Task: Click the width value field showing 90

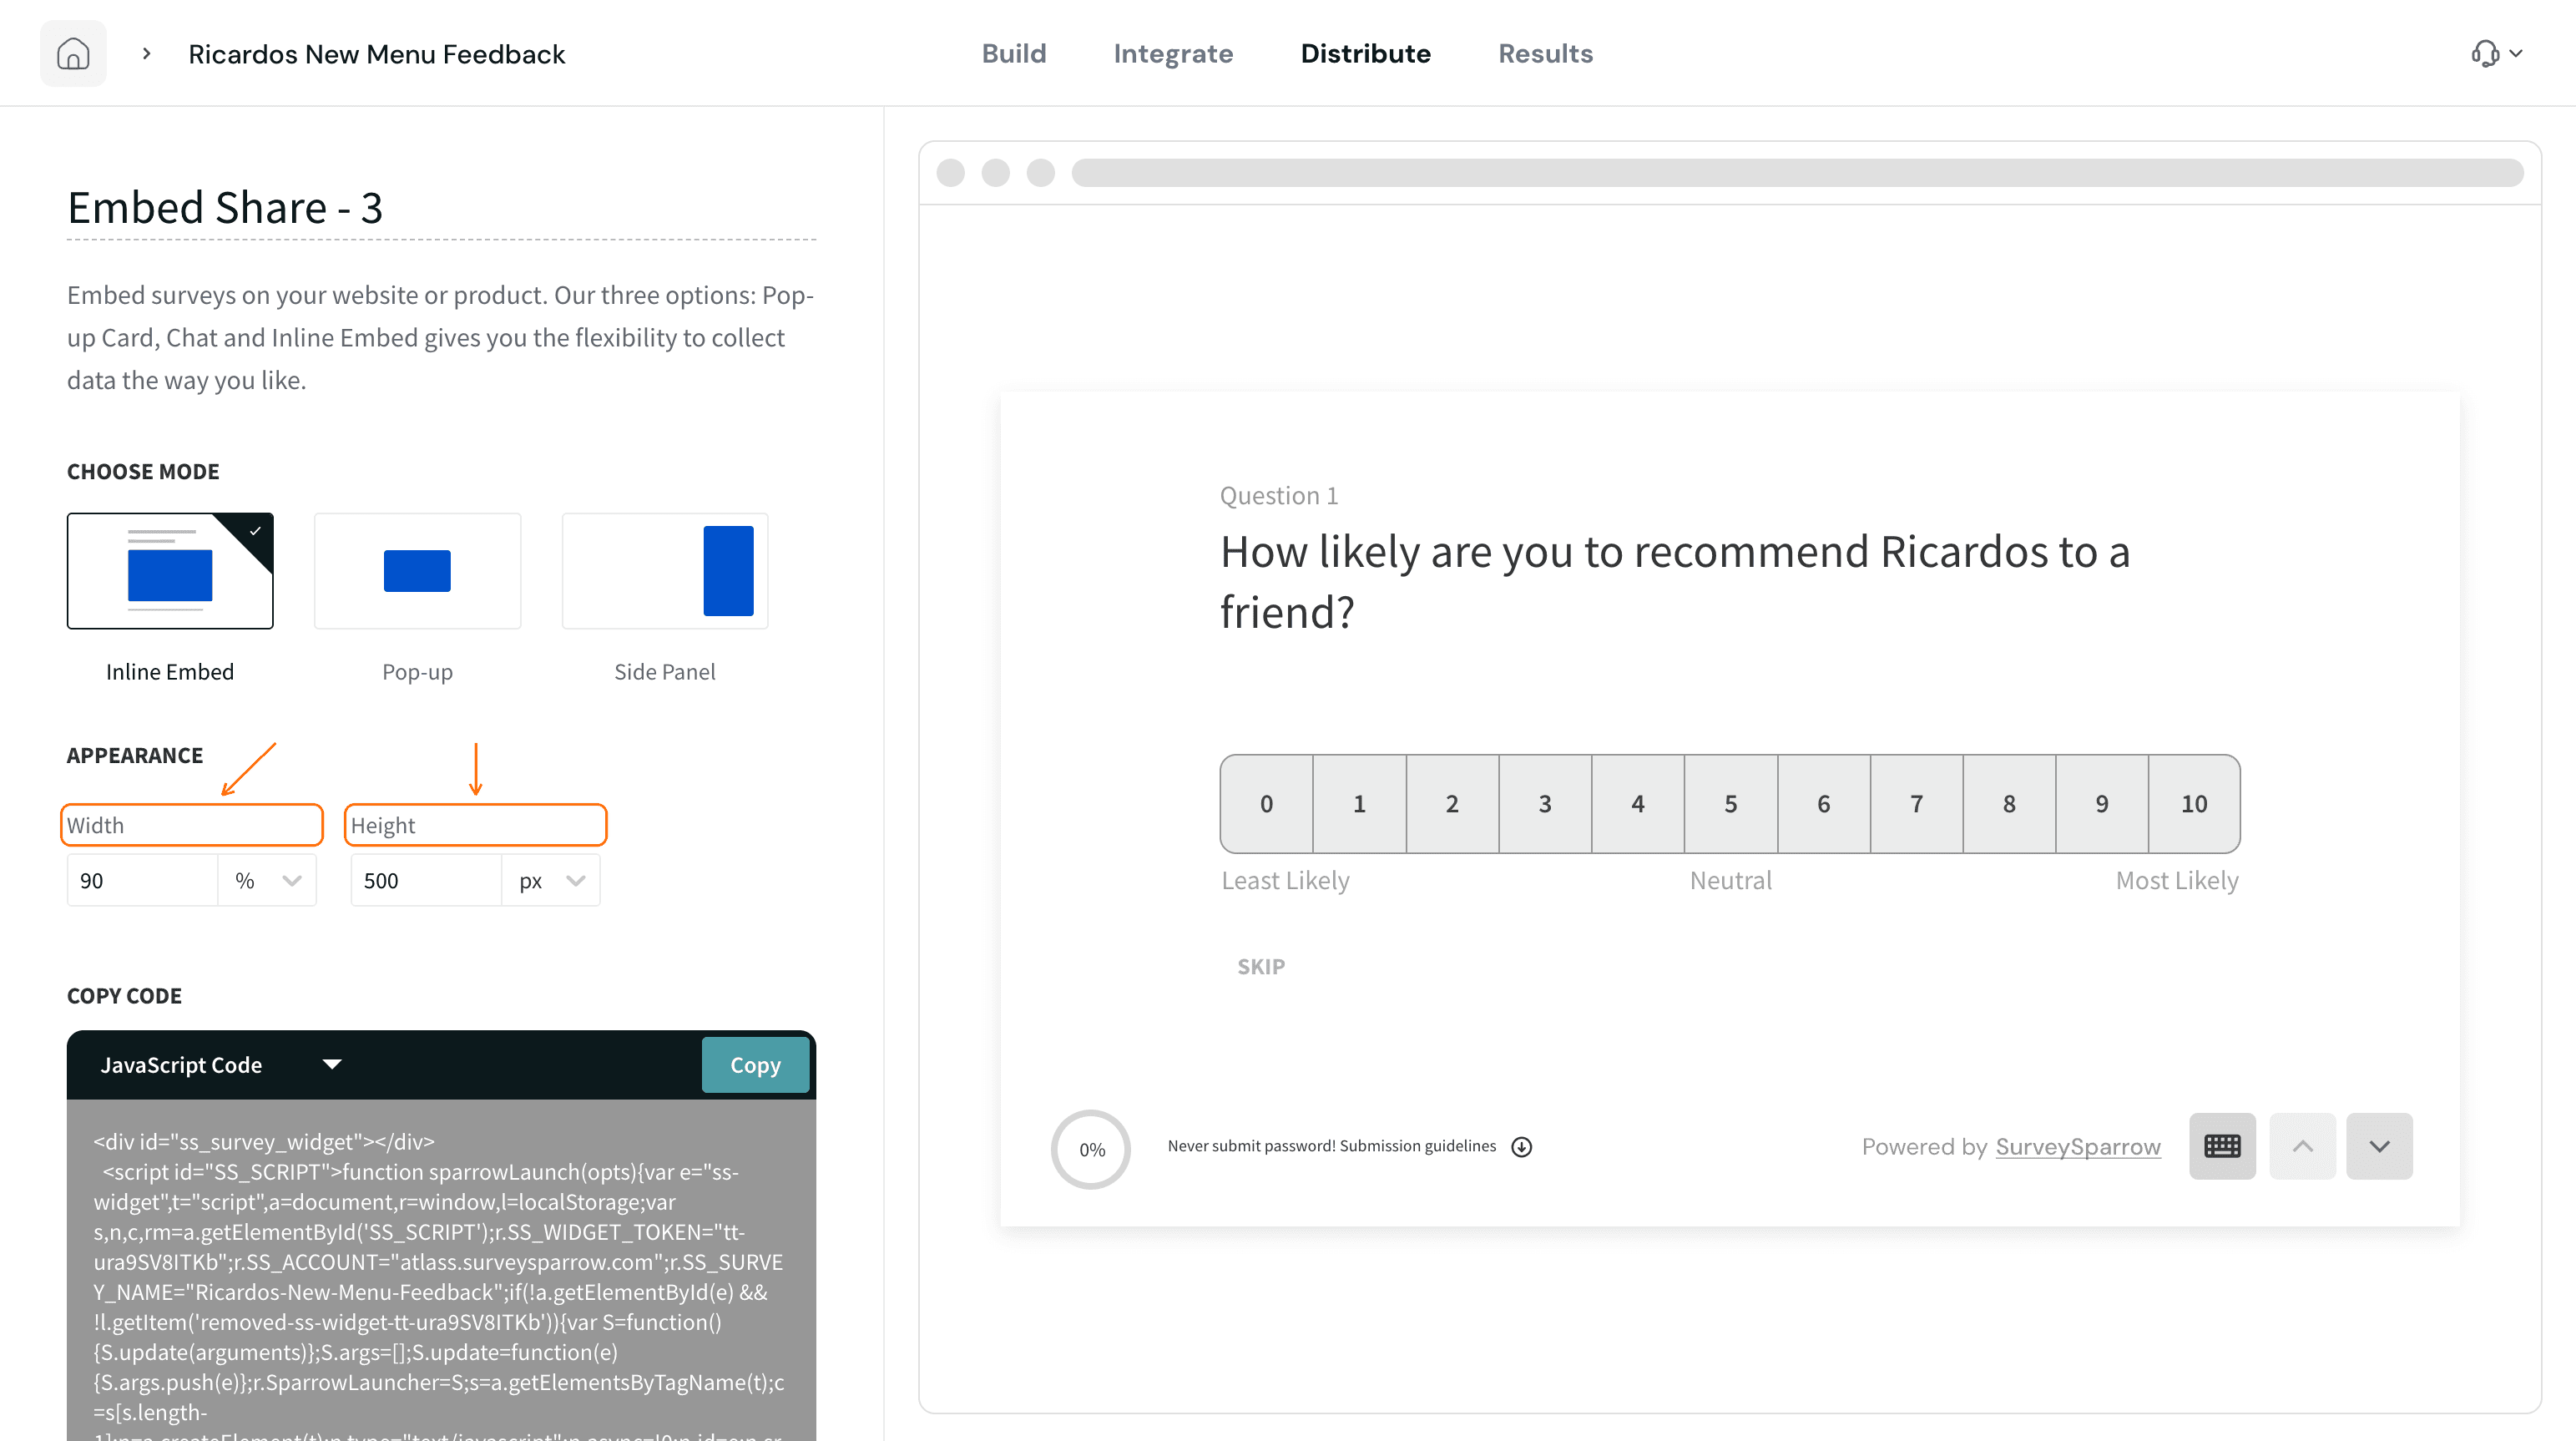Action: tap(142, 881)
